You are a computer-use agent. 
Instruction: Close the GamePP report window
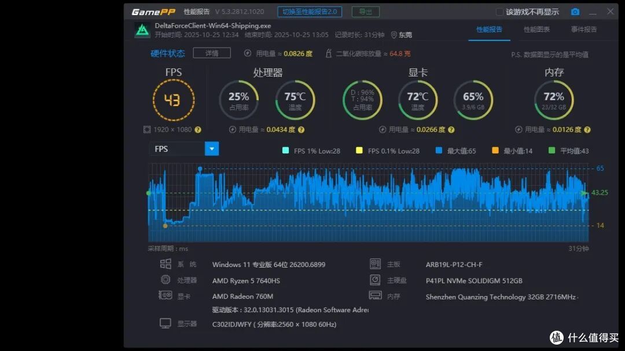[611, 12]
